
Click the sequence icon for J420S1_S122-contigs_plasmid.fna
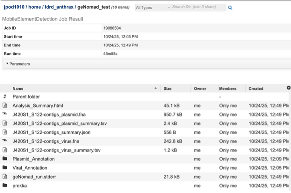[5, 114]
